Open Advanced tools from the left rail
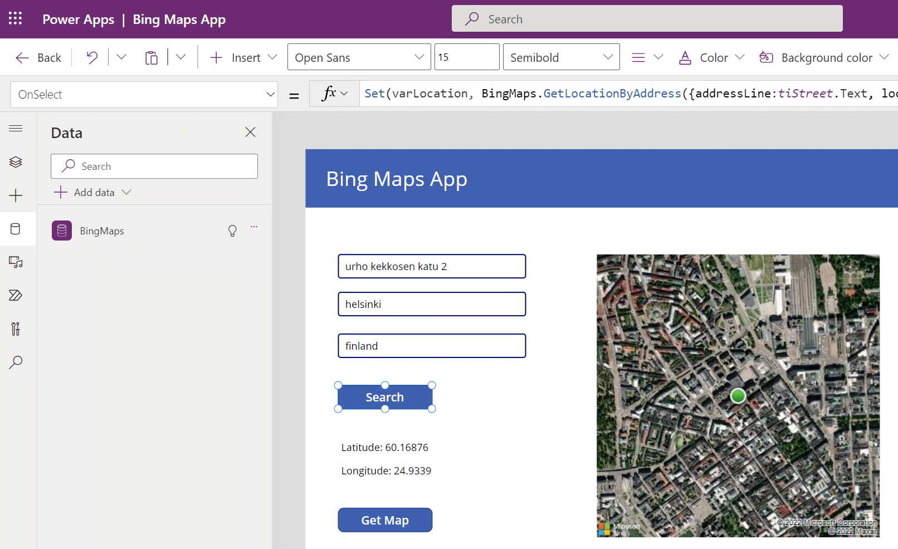Viewport: 898px width, 549px height. tap(16, 329)
